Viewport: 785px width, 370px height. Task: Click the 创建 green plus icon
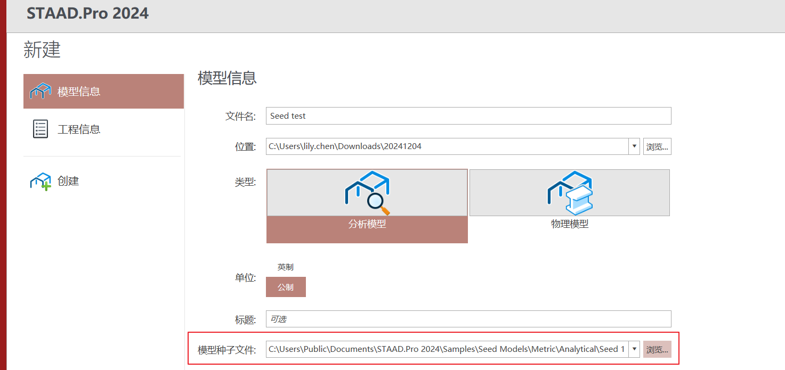(41, 182)
